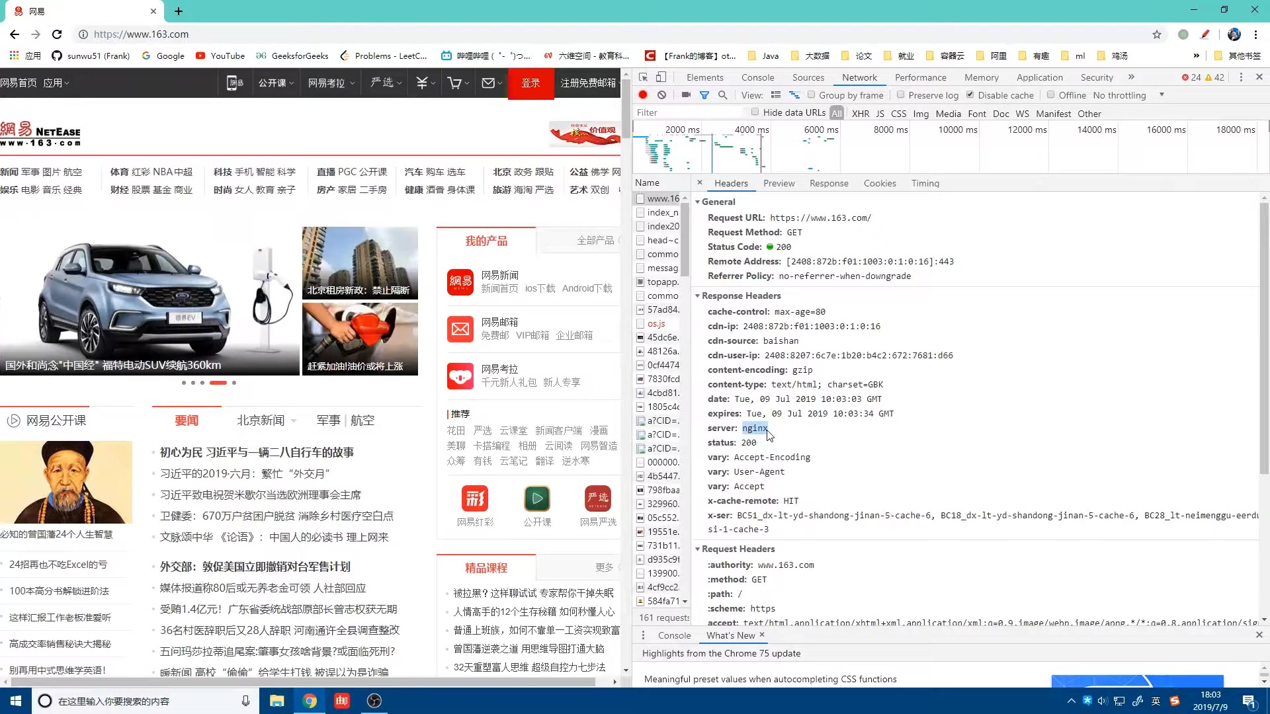The image size is (1270, 714).
Task: Open Chrome three-dot menu
Action: coord(1256,34)
